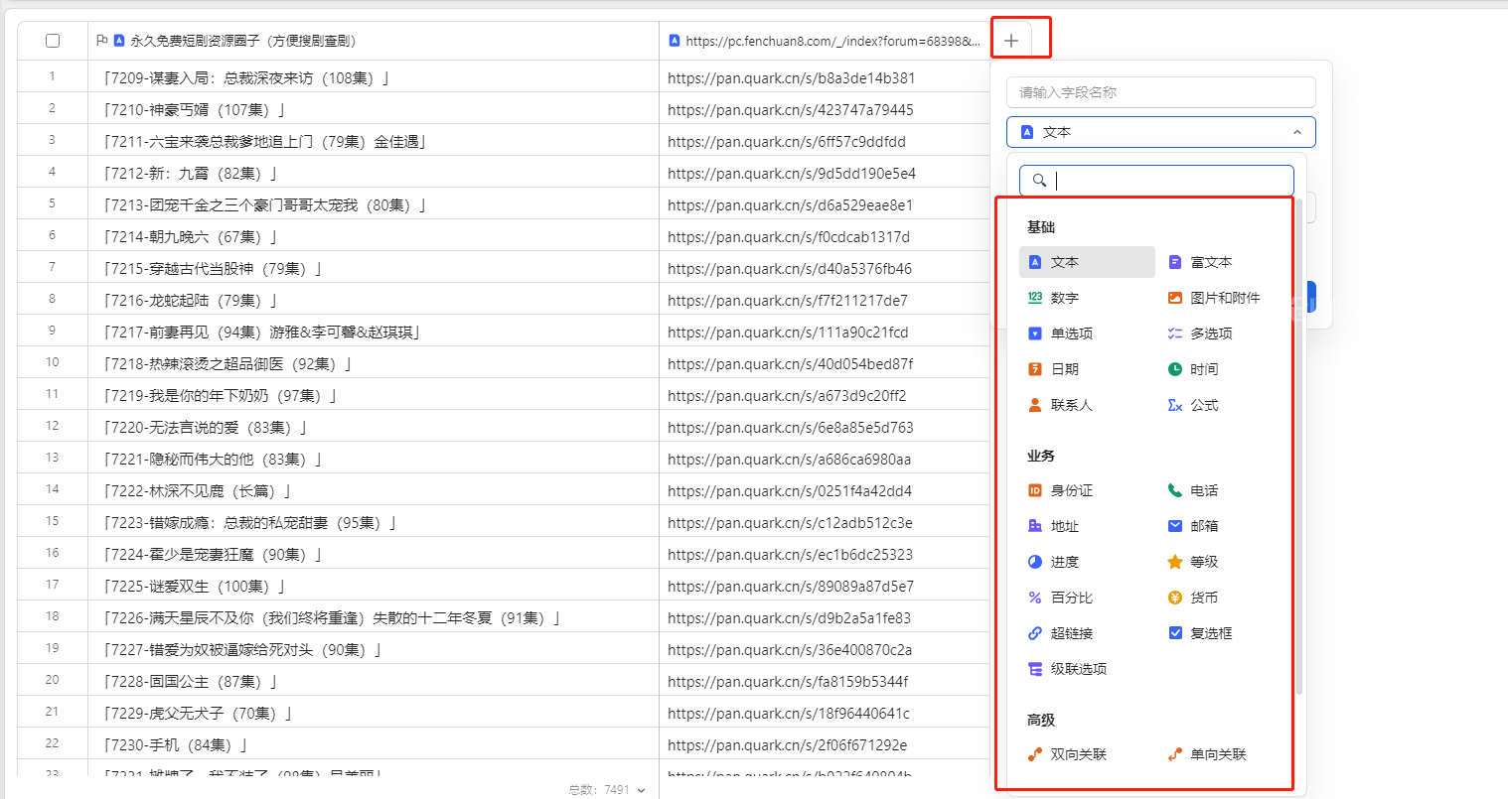Click cell 7210-神豪丐婿 (107集)
1508x799 pixels.
(374, 109)
